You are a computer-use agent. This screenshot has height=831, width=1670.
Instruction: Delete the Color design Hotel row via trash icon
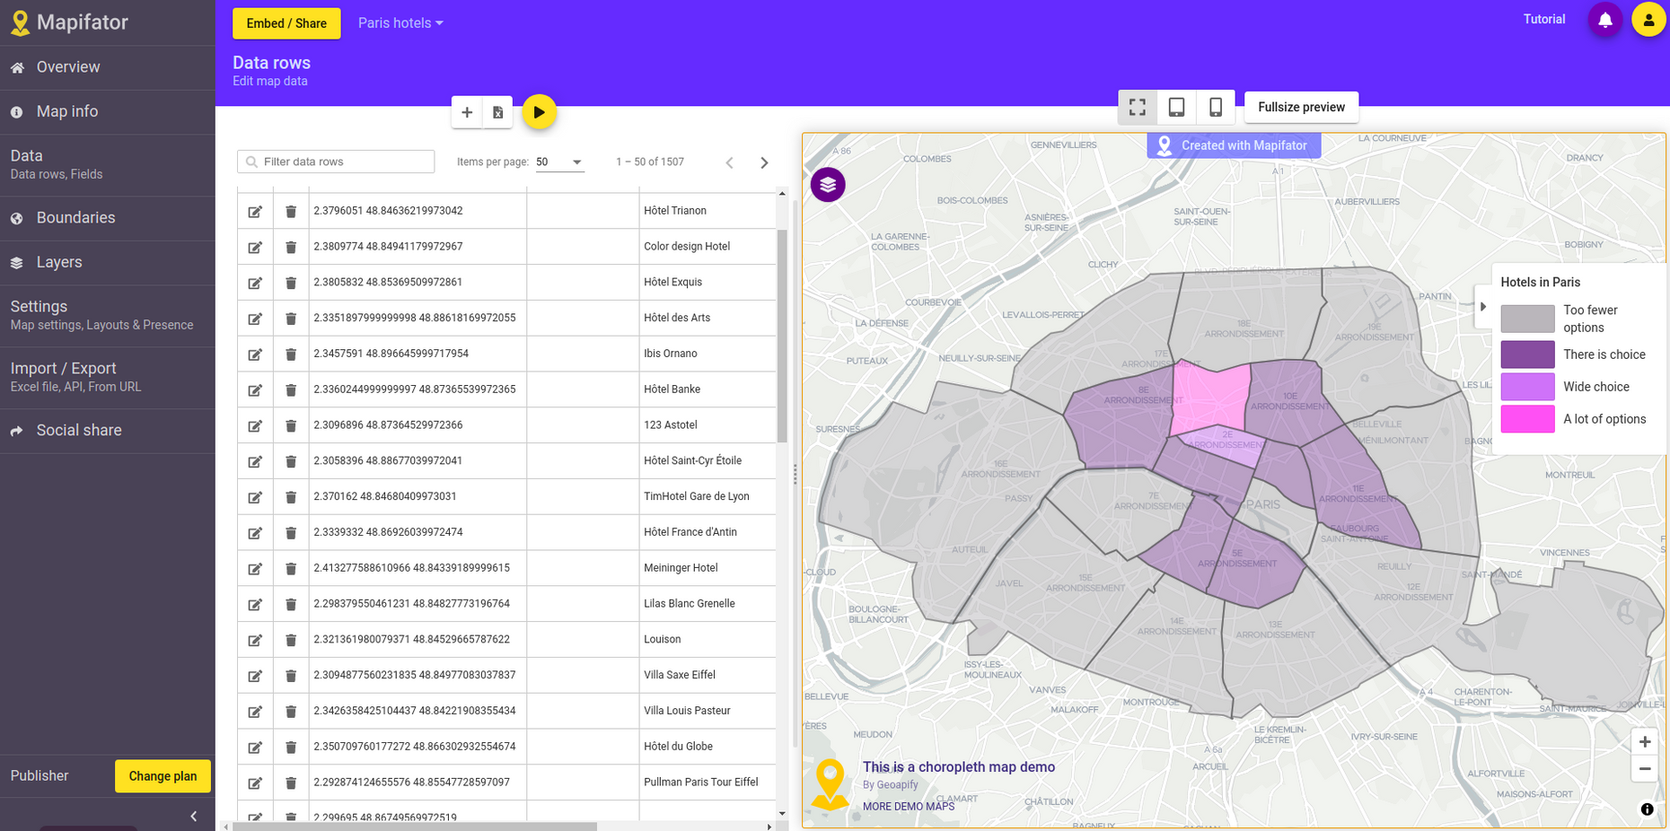[290, 246]
